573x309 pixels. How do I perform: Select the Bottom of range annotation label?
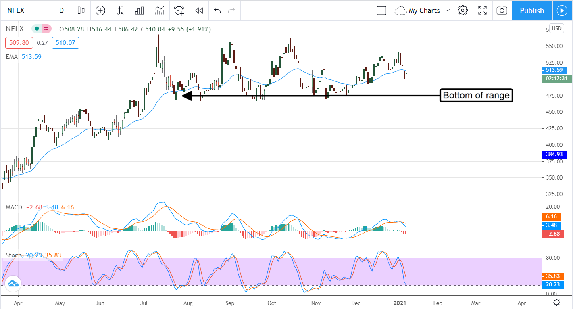476,96
